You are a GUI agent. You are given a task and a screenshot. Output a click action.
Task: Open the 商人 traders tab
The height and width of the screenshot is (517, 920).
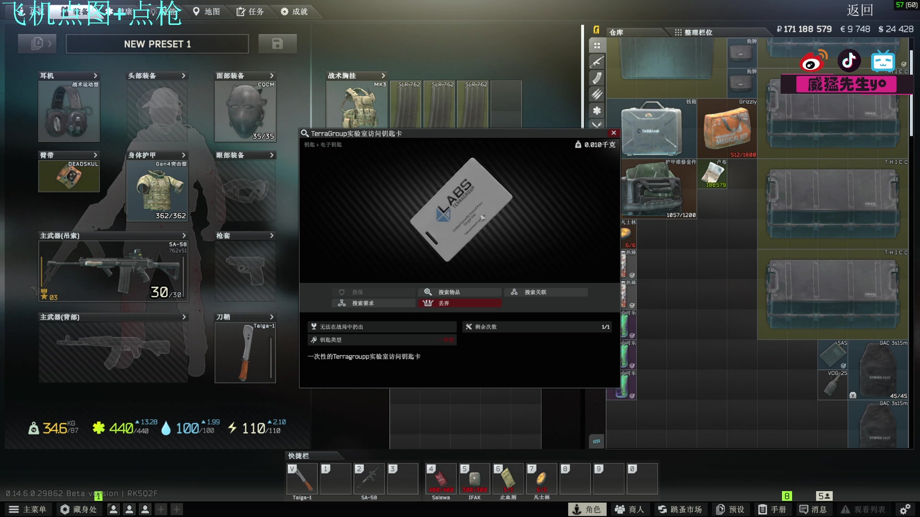pos(630,509)
